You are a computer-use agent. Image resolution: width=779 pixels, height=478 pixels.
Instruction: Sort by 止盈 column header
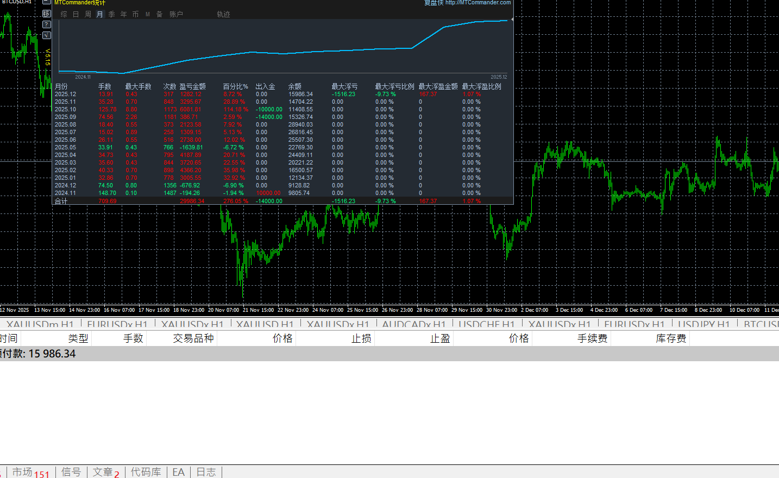pyautogui.click(x=440, y=338)
